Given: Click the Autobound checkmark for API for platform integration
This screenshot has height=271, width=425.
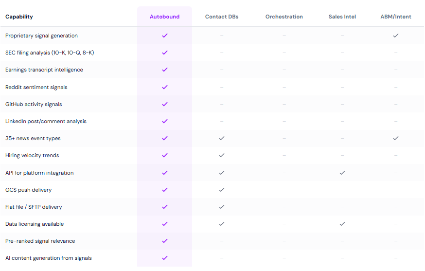Looking at the screenshot, I should [164, 173].
